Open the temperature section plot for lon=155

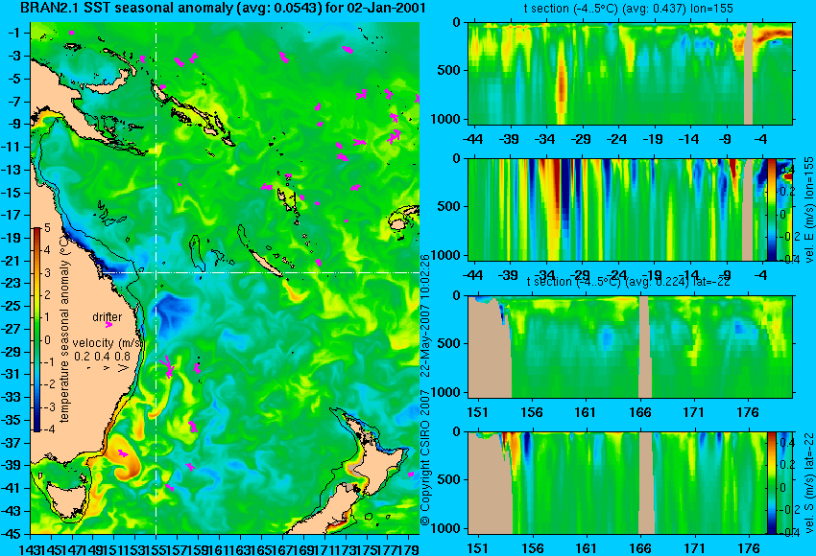630,73
